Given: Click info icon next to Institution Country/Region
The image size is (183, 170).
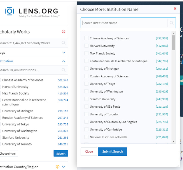Looking at the screenshot, I should 57,167.
